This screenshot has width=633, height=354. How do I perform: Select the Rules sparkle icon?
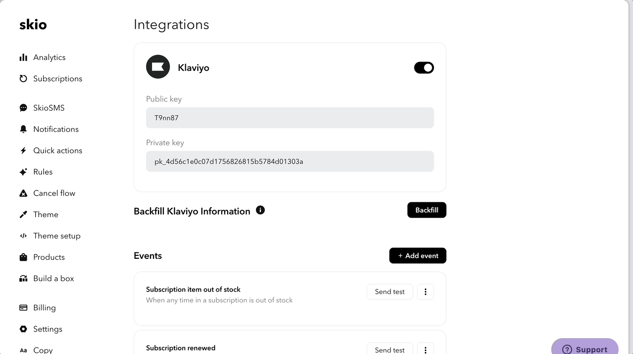click(x=23, y=172)
